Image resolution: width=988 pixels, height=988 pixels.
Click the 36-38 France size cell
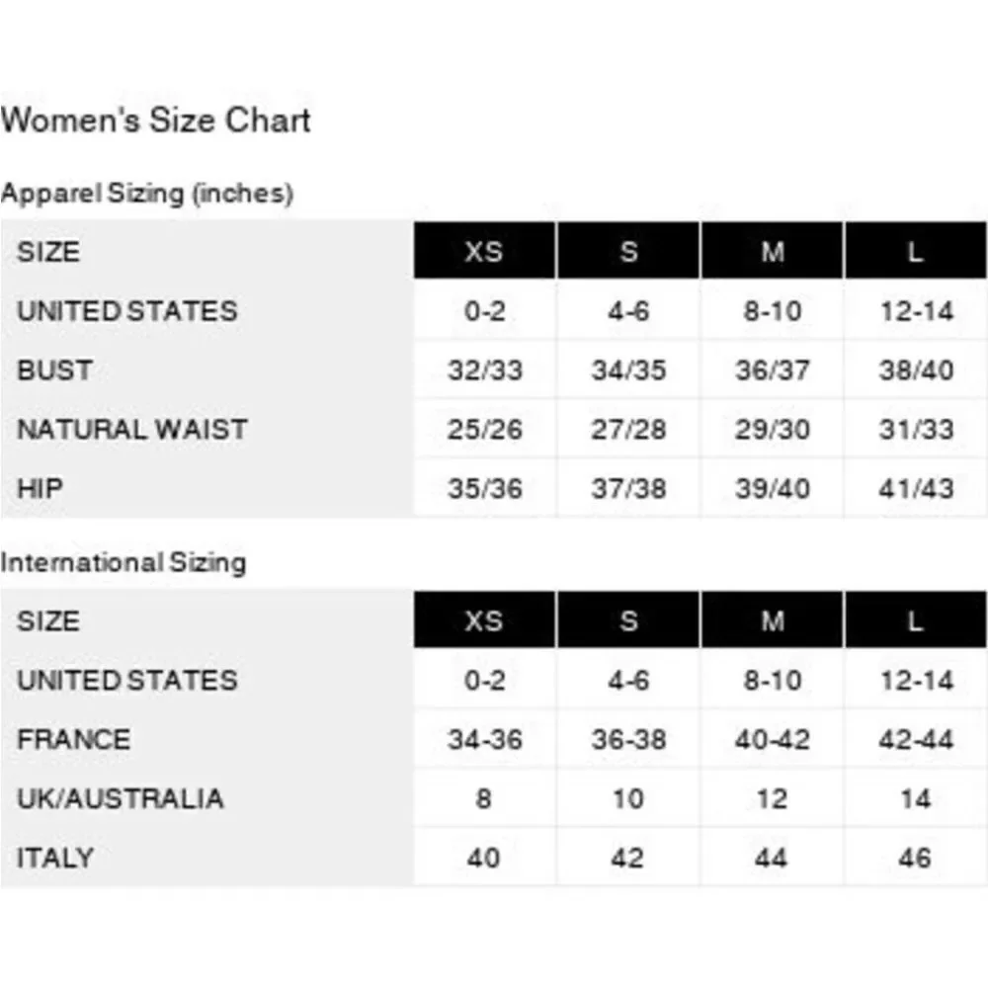pos(628,739)
